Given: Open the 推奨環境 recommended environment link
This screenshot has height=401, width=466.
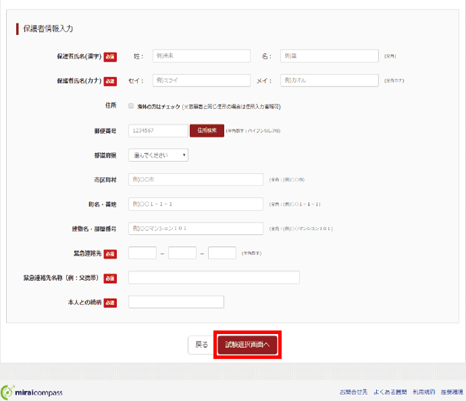Looking at the screenshot, I should pyautogui.click(x=452, y=392).
